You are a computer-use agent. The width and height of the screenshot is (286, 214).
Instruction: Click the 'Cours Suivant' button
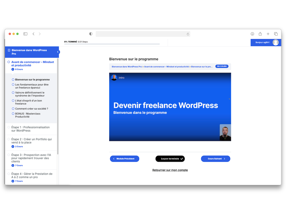pos(215,159)
